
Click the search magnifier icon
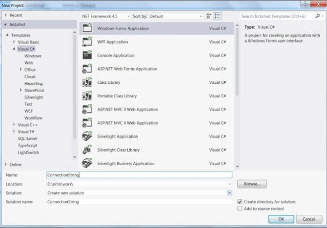317,16
